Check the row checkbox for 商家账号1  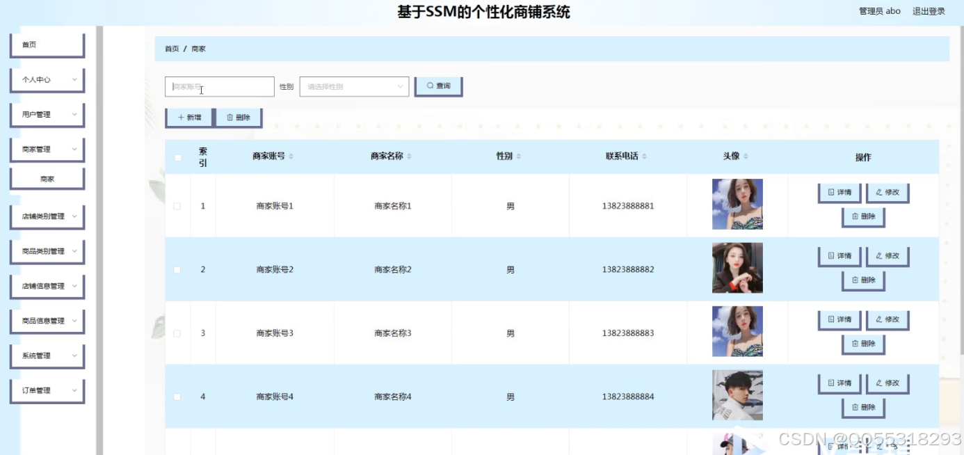[x=177, y=206]
